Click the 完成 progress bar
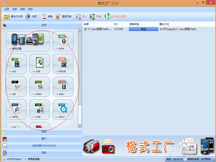This screenshot has width=216, height=162. 143,29
